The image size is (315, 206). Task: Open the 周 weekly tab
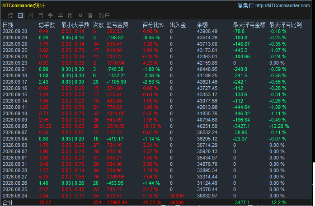[31, 15]
